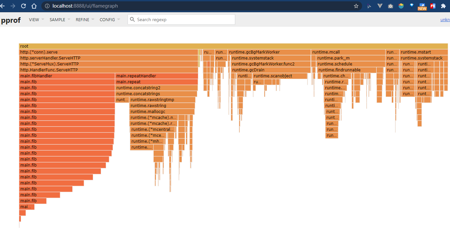Focus the Search regexp input field
Viewport: 450px width, 229px height.
181,19
